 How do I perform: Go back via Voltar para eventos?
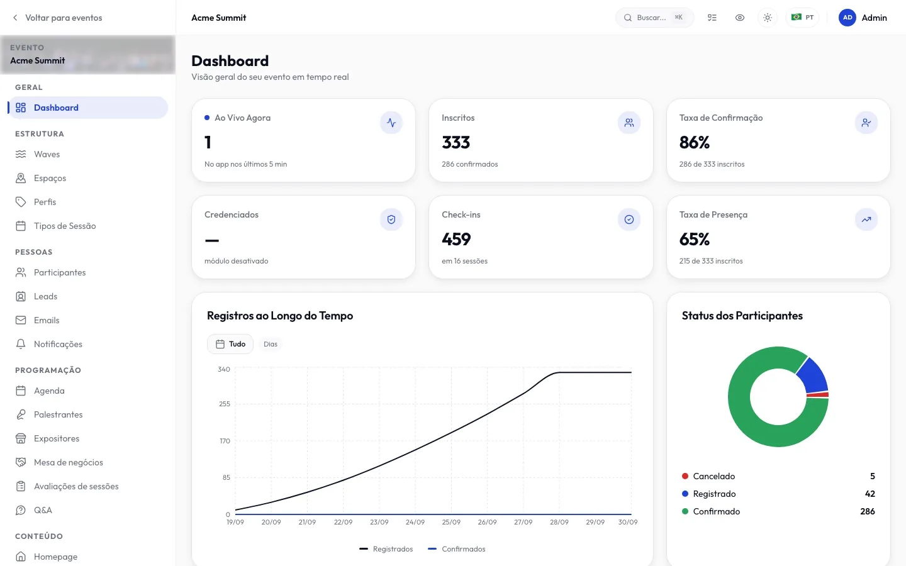point(57,18)
